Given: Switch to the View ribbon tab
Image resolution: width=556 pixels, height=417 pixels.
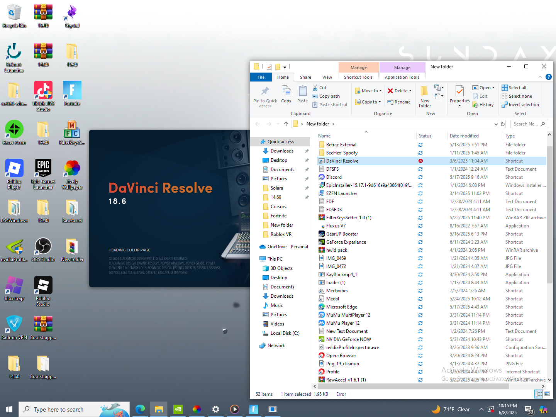Looking at the screenshot, I should point(327,77).
